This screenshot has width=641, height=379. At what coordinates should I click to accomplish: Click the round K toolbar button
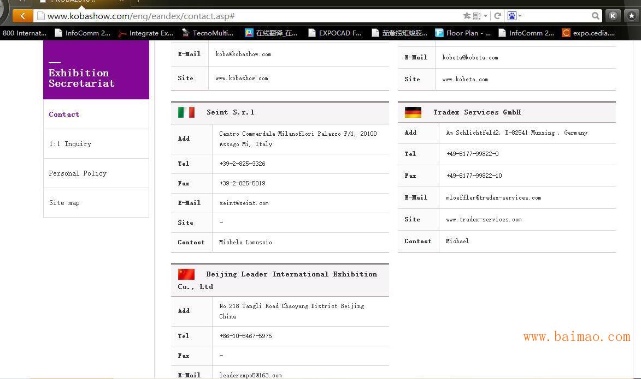pos(613,16)
